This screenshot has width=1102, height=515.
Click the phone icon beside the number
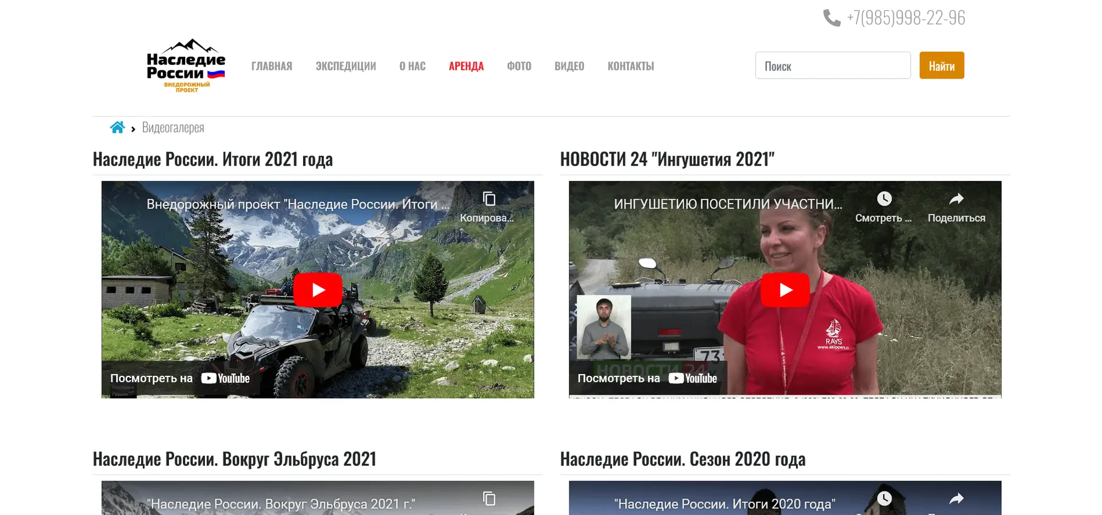pos(831,18)
